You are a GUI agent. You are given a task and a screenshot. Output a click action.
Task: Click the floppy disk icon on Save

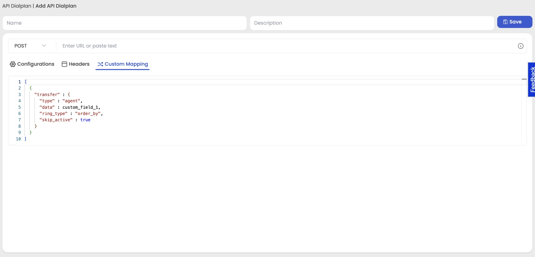505,22
